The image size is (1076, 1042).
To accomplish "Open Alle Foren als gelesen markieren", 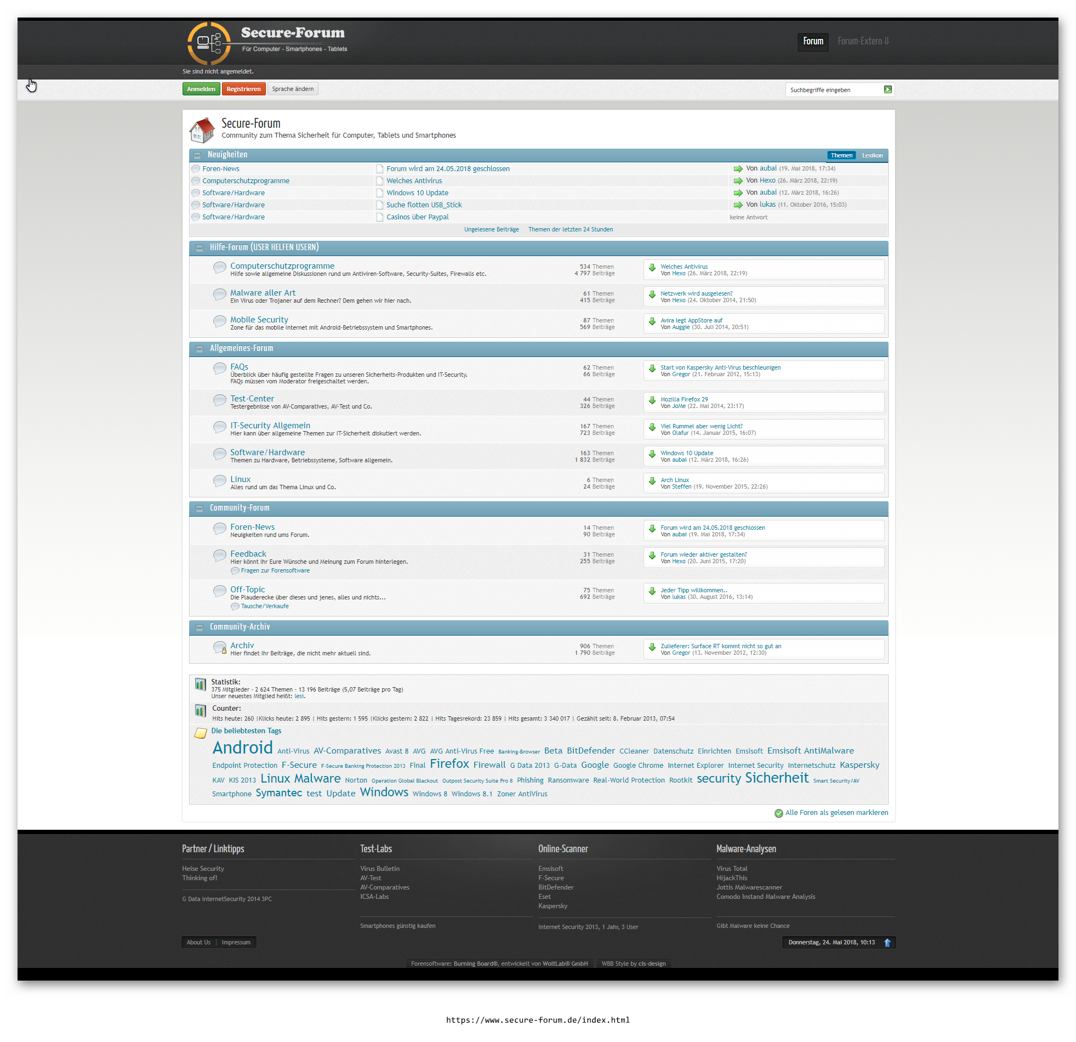I will (836, 813).
